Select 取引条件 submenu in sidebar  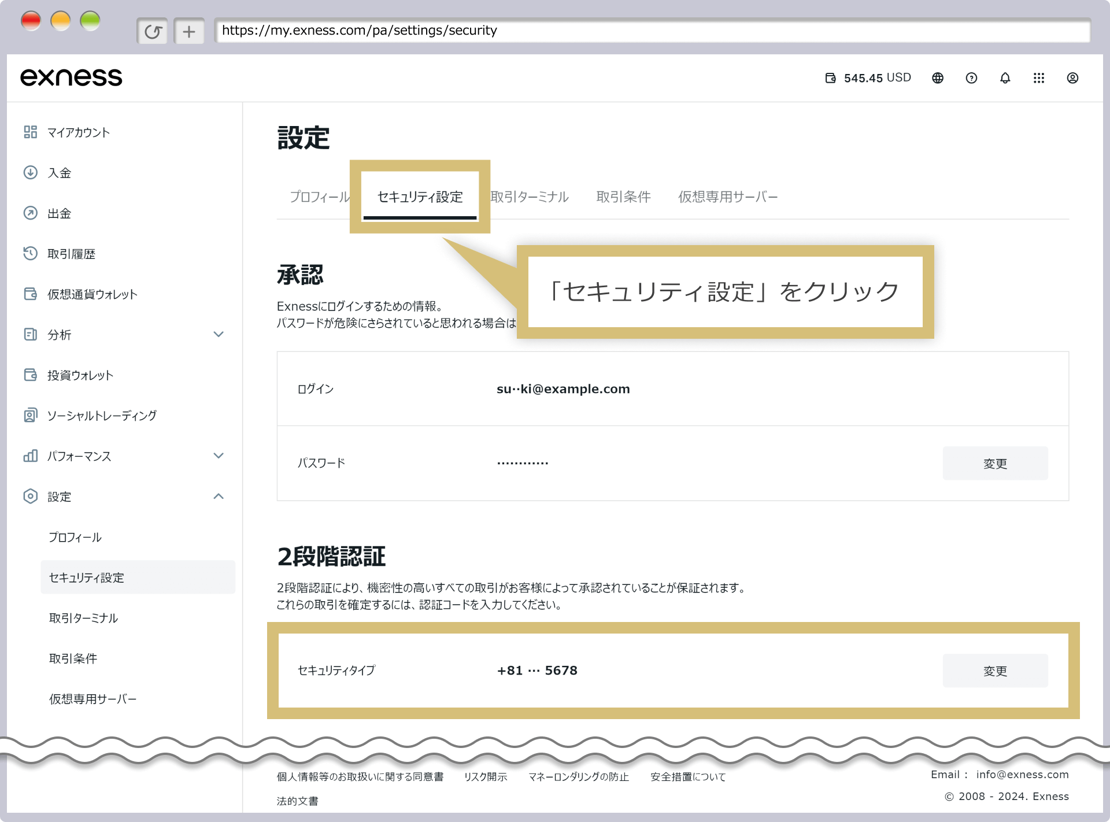pyautogui.click(x=73, y=658)
